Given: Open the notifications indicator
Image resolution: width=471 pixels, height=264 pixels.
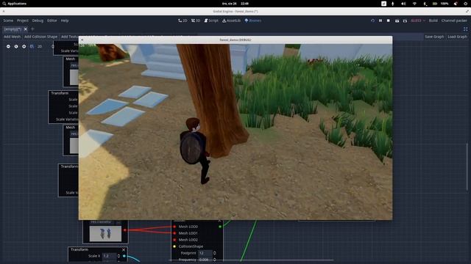Looking at the screenshot, I should pyautogui.click(x=456, y=4).
